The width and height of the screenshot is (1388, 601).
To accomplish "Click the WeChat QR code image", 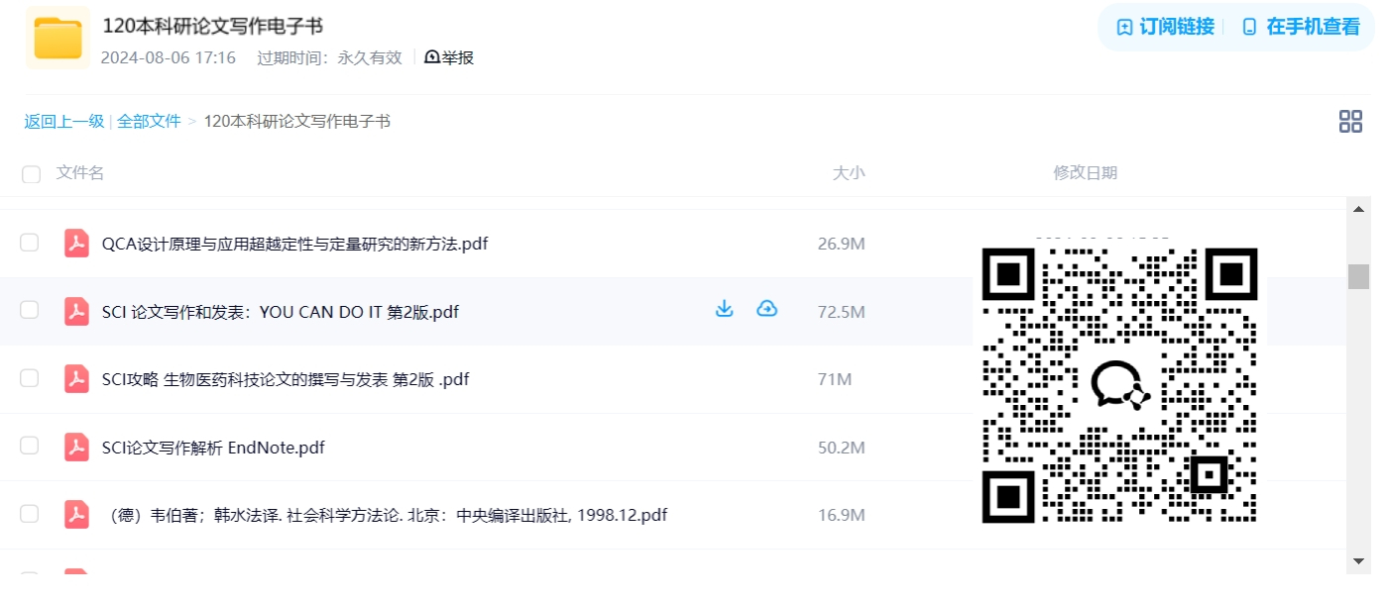I will [x=1119, y=385].
